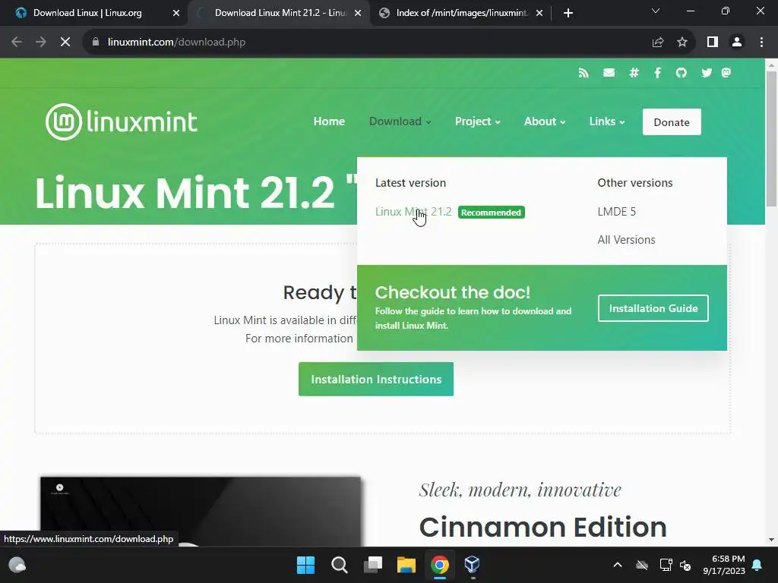Click the page vertical scrollbar
The image size is (778, 583).
(771, 139)
